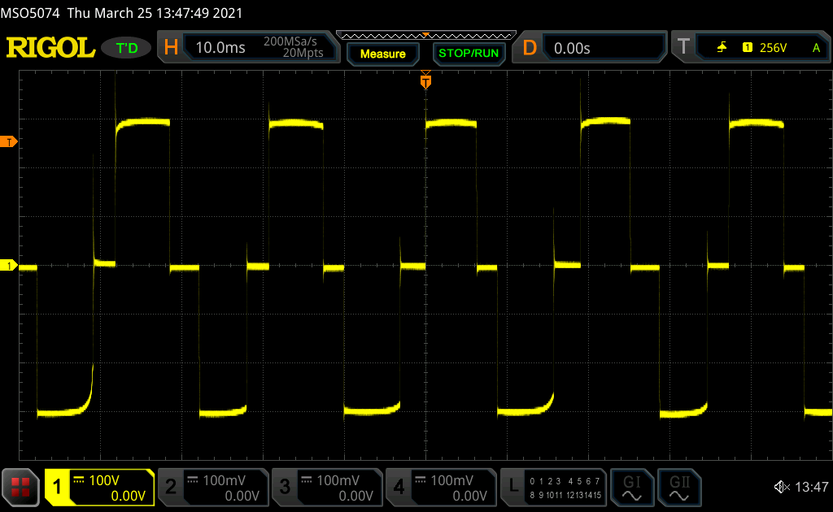The image size is (833, 512).
Task: Open the GII signal generator
Action: coord(679,488)
